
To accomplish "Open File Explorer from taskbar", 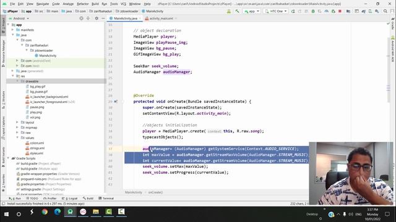I will 96,212.
